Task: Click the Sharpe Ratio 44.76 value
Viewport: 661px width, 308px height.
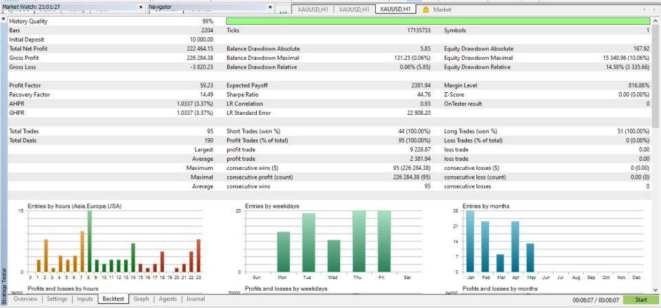Action: (x=423, y=95)
